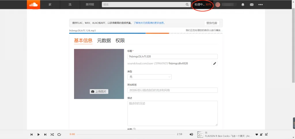The width and height of the screenshot is (295, 139).
Task: Follow the artist from player bar
Action: (x=261, y=134)
